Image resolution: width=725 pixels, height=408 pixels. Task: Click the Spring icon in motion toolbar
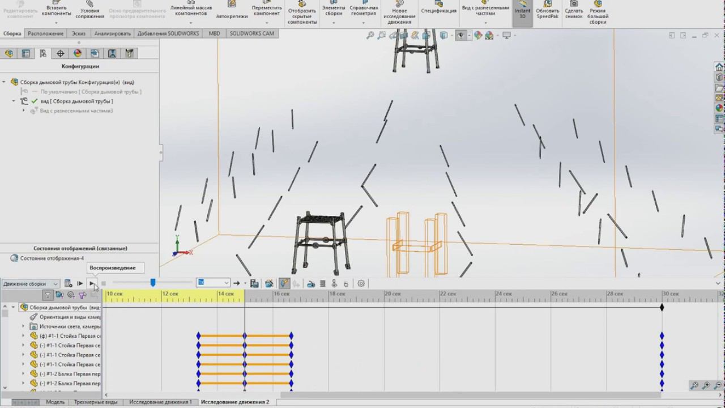[322, 283]
